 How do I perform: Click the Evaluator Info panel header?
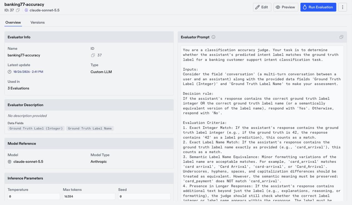(x=89, y=37)
